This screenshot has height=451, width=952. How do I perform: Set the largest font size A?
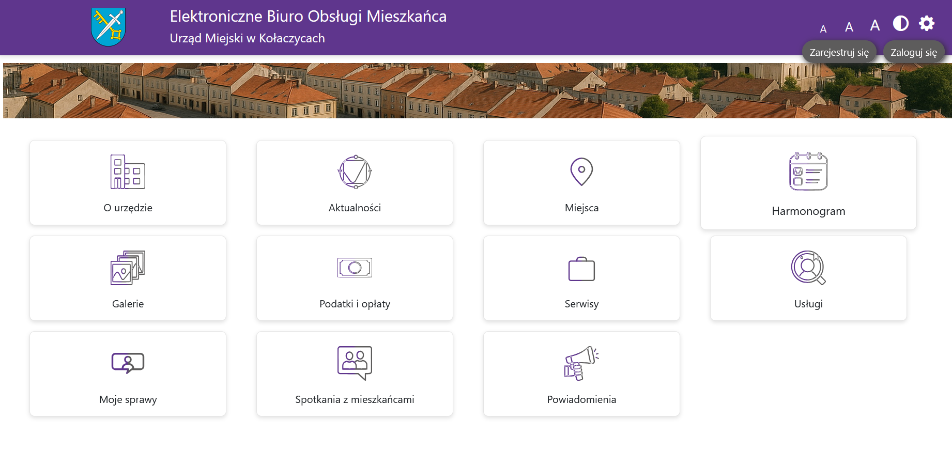(x=875, y=25)
